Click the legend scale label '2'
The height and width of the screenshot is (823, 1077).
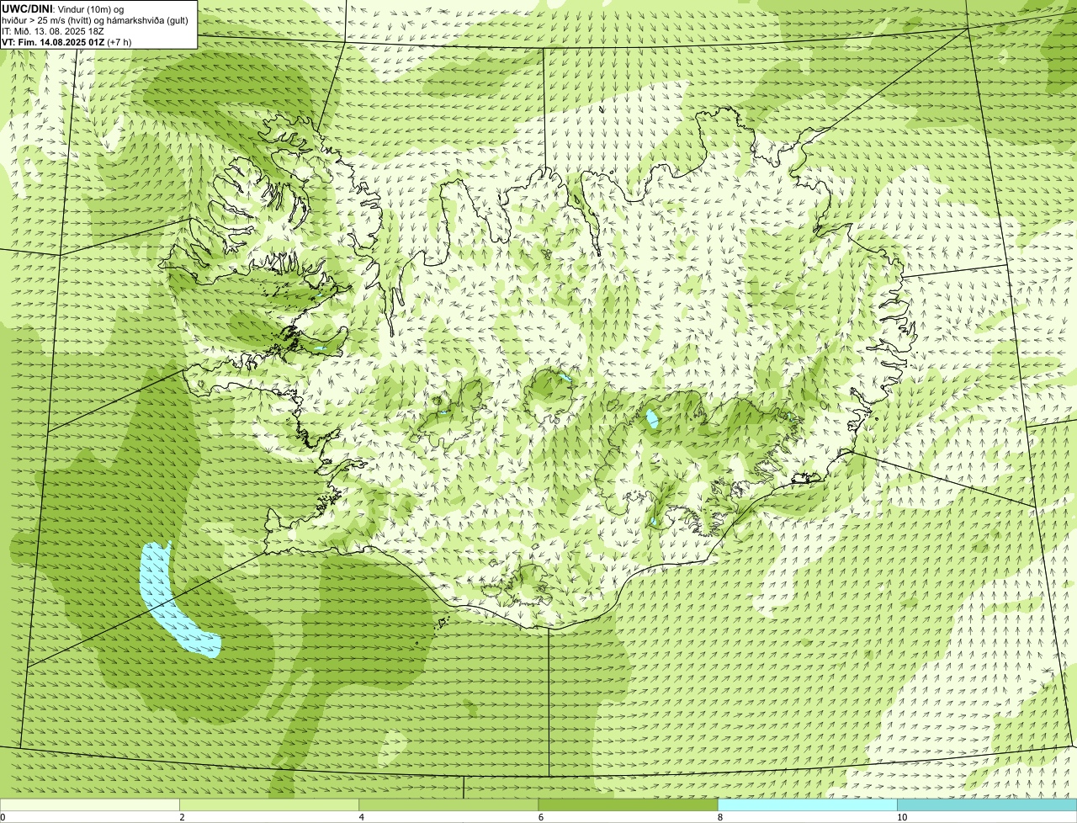click(x=182, y=817)
